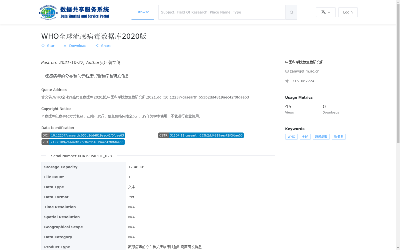400x250 pixels.
Task: Select the phone number 13161067724
Action: [302, 81]
